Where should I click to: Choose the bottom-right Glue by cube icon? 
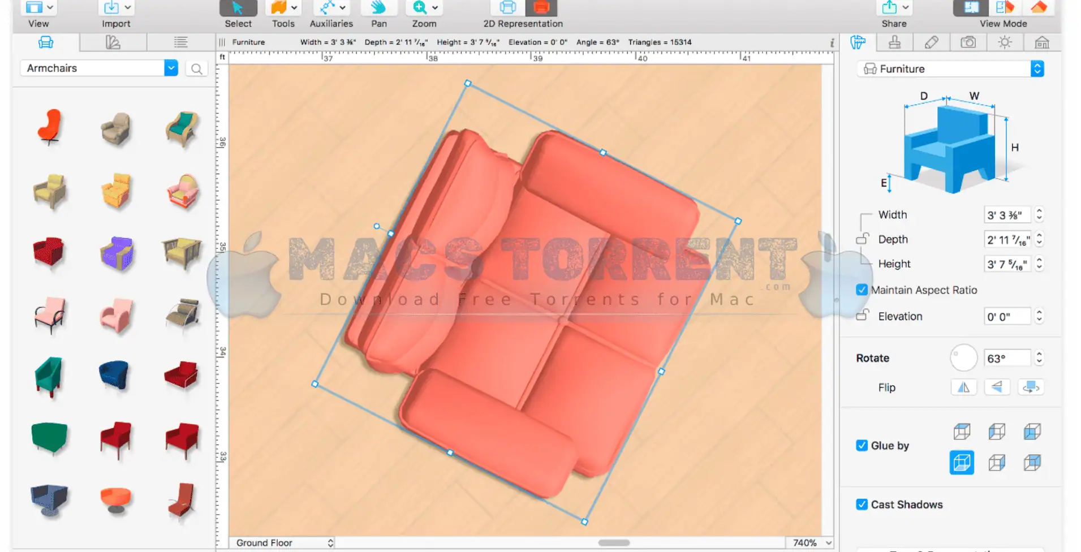click(1032, 463)
